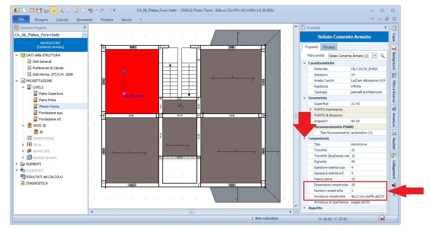430x229 pixels.
Task: Click the horizontal scrollbar under drawing
Action: click(x=191, y=212)
